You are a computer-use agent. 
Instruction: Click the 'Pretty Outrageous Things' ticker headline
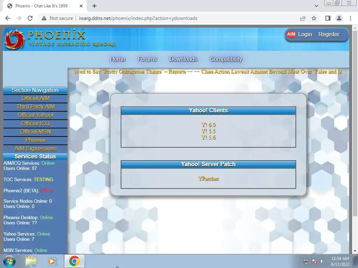point(130,72)
